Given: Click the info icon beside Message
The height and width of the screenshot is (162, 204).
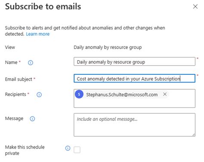Looking at the screenshot, I should (32, 119).
